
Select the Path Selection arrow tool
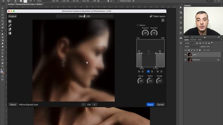2,57
